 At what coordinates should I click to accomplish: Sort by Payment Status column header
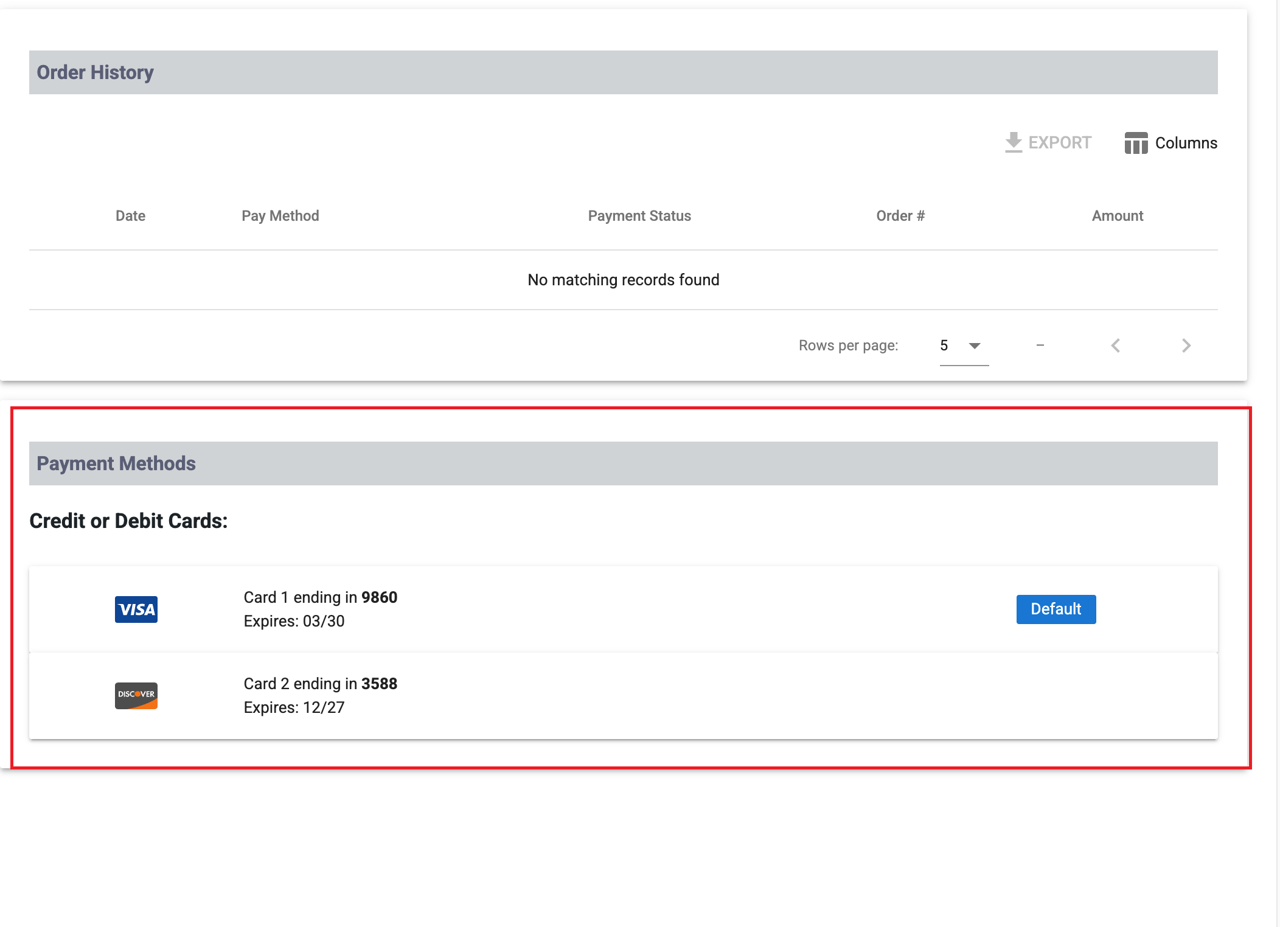(639, 216)
